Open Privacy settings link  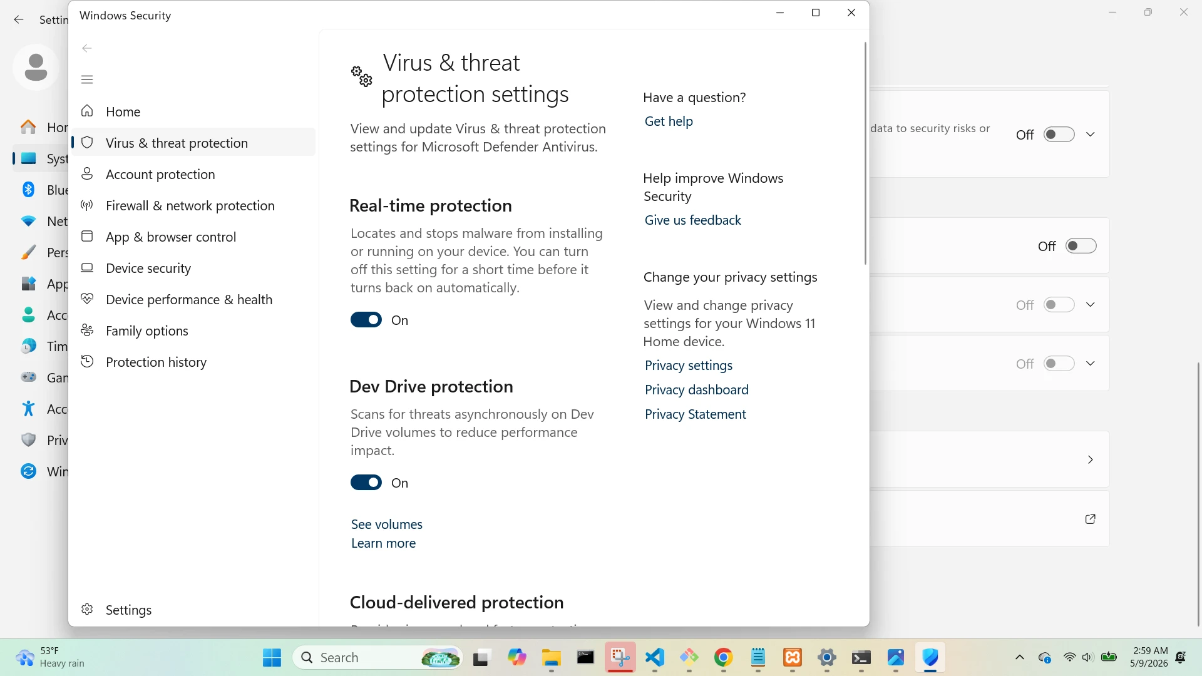[x=689, y=366]
